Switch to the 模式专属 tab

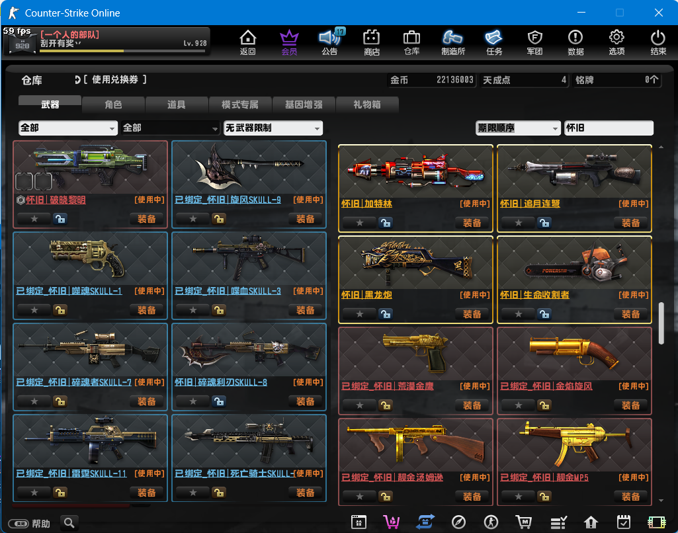click(240, 104)
